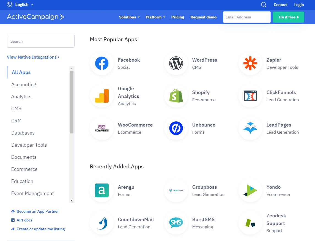Select the Event Management category

pos(32,193)
